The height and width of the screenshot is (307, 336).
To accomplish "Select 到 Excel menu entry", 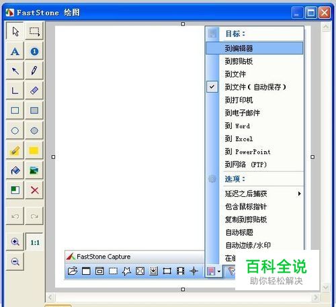I will pos(255,138).
